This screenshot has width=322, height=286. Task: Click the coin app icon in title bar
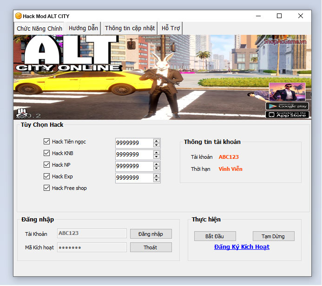click(19, 16)
